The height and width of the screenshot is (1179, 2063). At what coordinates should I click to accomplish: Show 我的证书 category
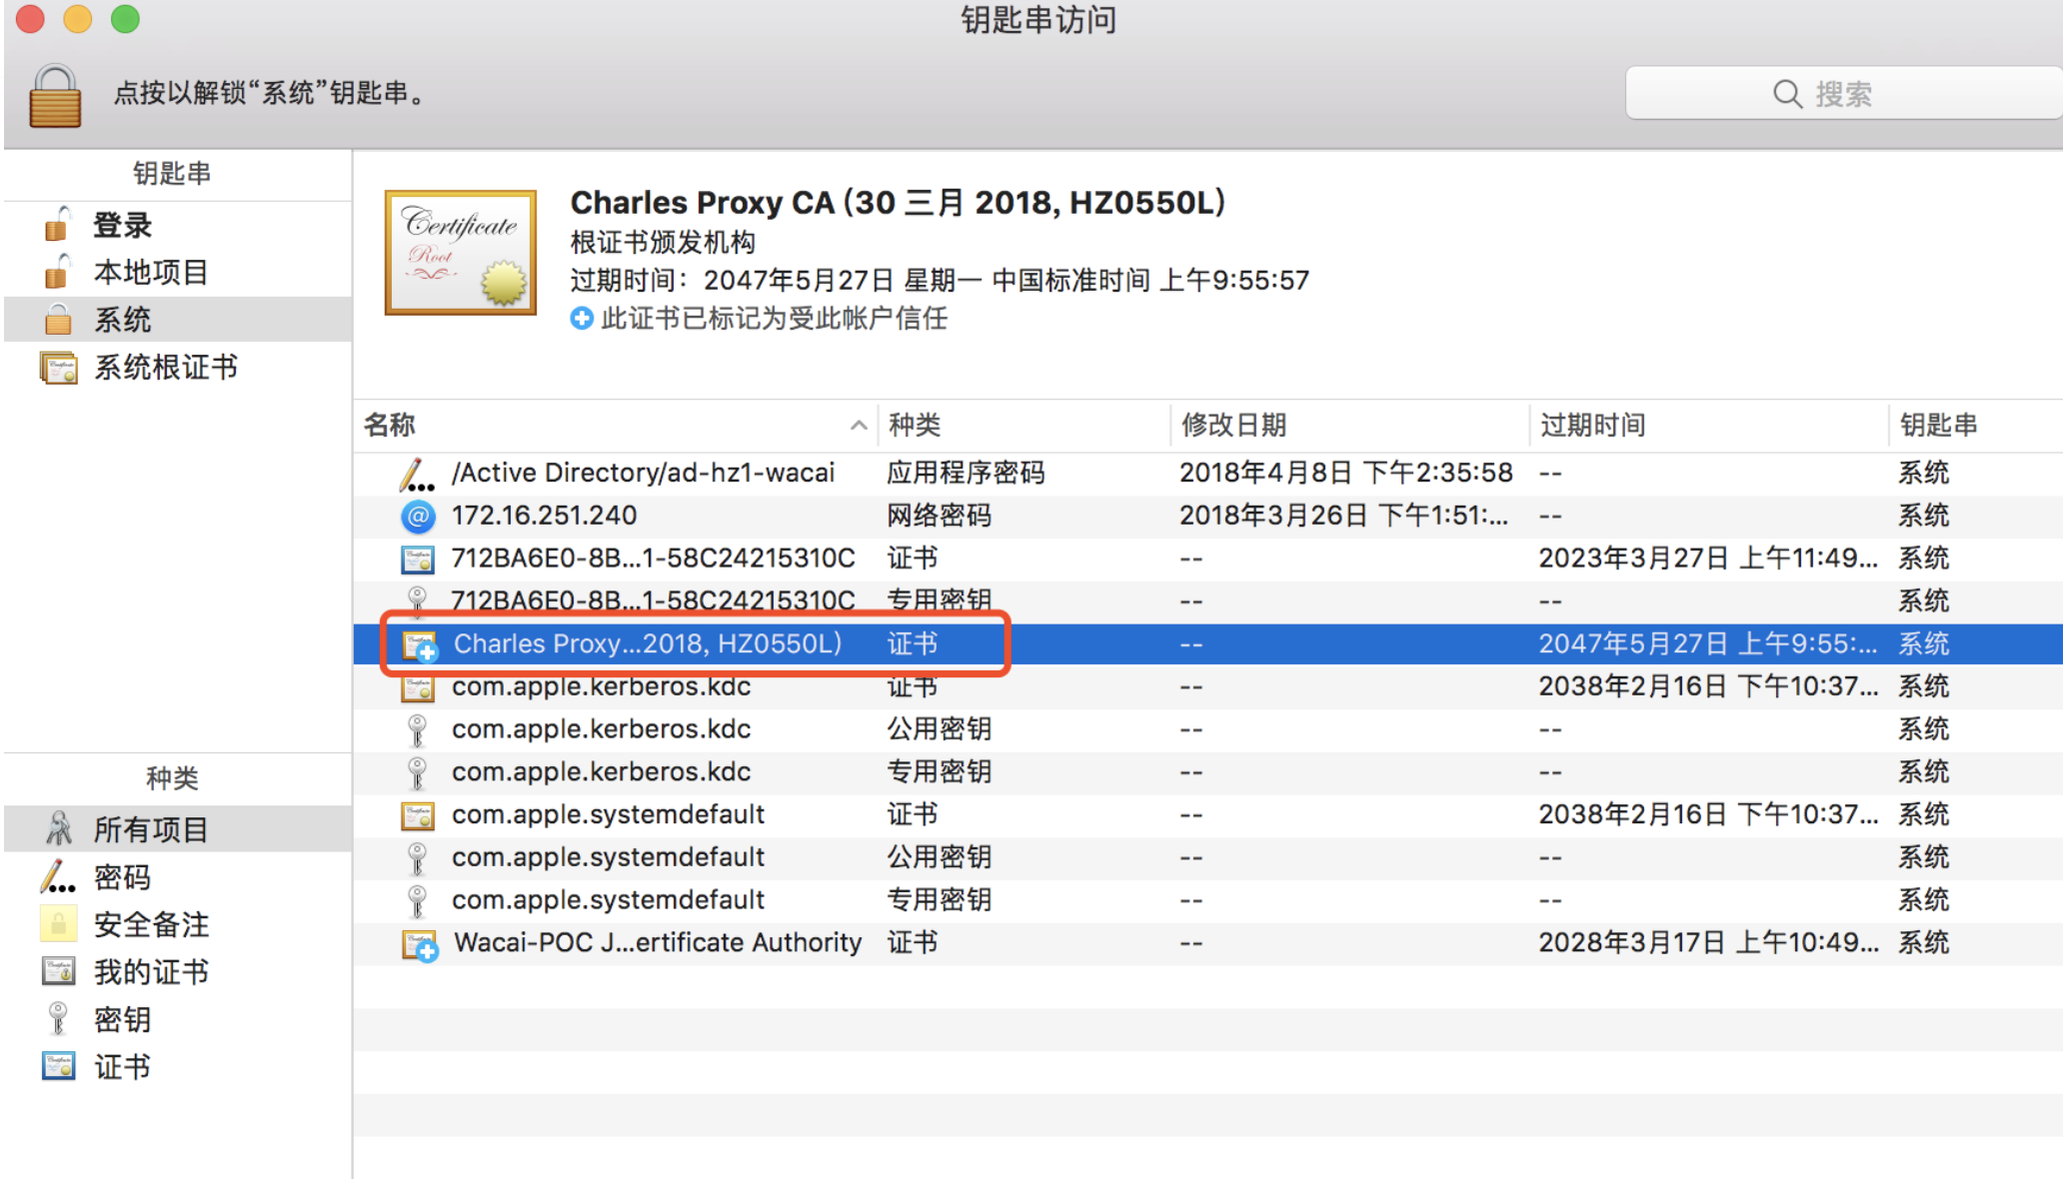[151, 972]
